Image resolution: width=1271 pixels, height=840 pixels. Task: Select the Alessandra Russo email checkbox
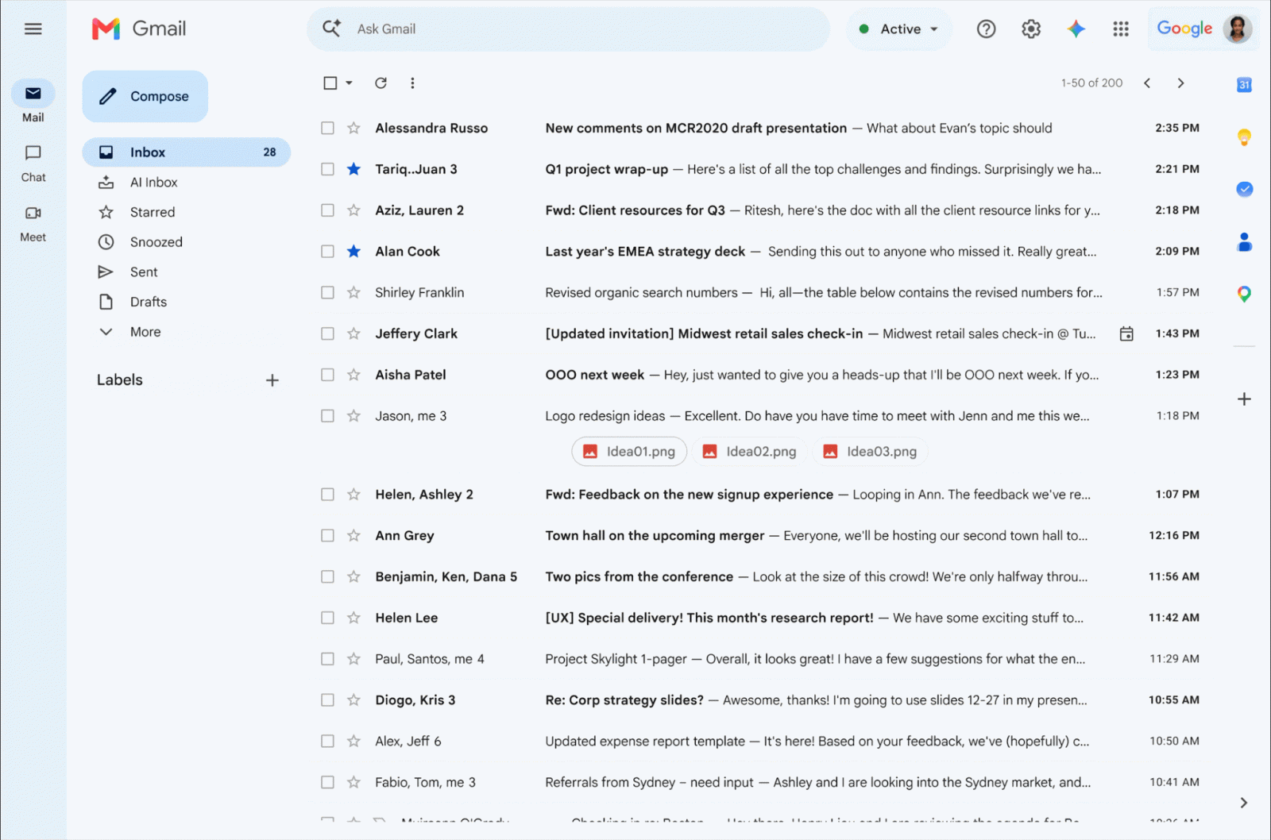click(x=327, y=128)
